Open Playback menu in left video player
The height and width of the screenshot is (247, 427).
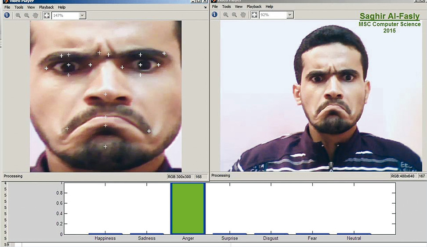point(46,7)
